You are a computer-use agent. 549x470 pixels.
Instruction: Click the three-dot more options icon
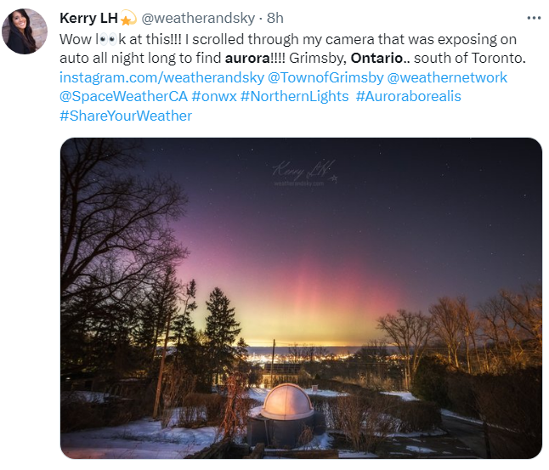pyautogui.click(x=534, y=18)
